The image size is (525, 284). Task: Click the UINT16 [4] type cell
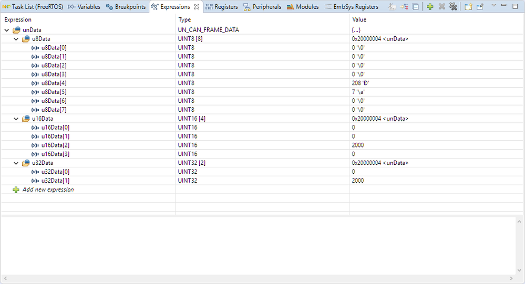[x=191, y=119]
